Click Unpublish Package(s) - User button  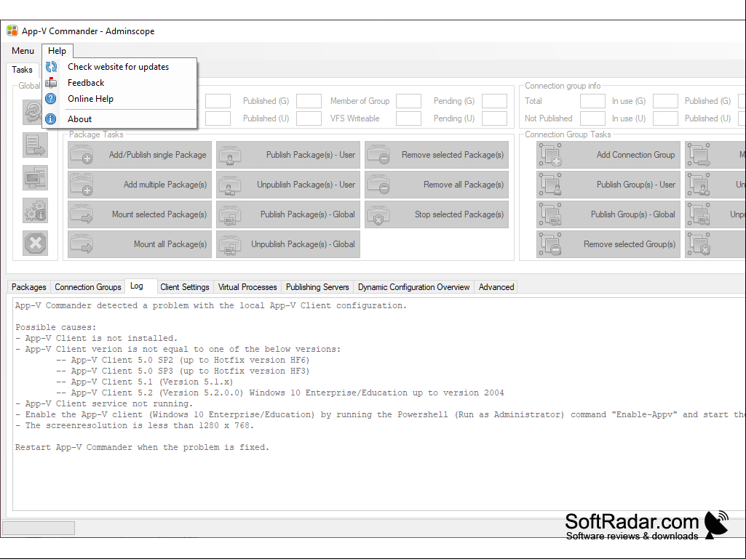[x=287, y=185]
